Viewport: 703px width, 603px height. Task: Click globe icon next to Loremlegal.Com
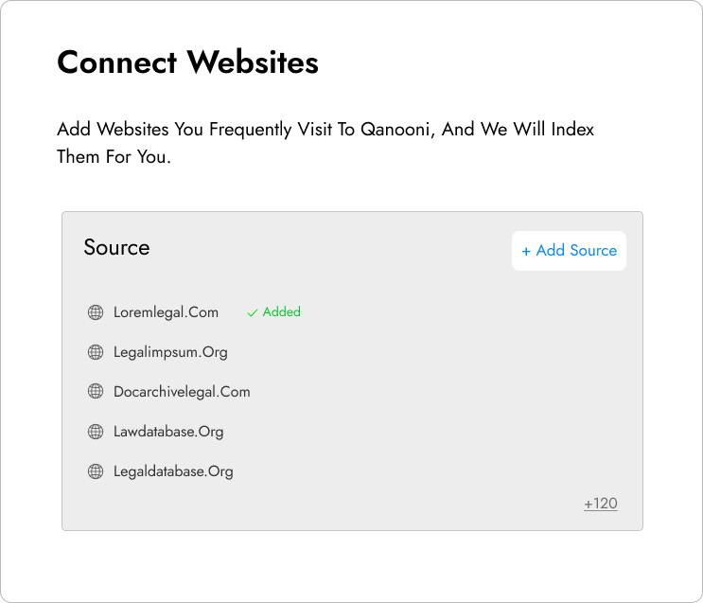pos(96,312)
